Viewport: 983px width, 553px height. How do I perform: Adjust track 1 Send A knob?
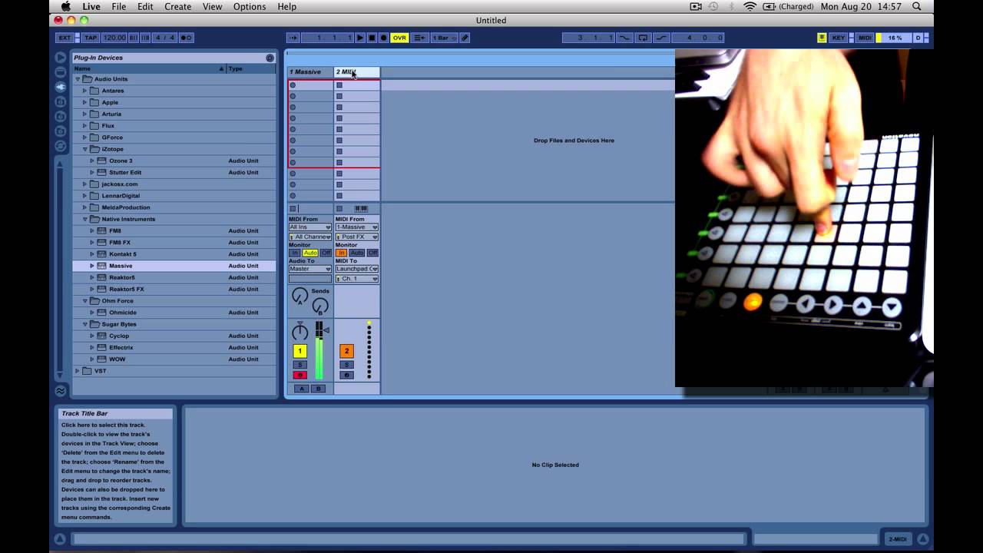pos(300,296)
